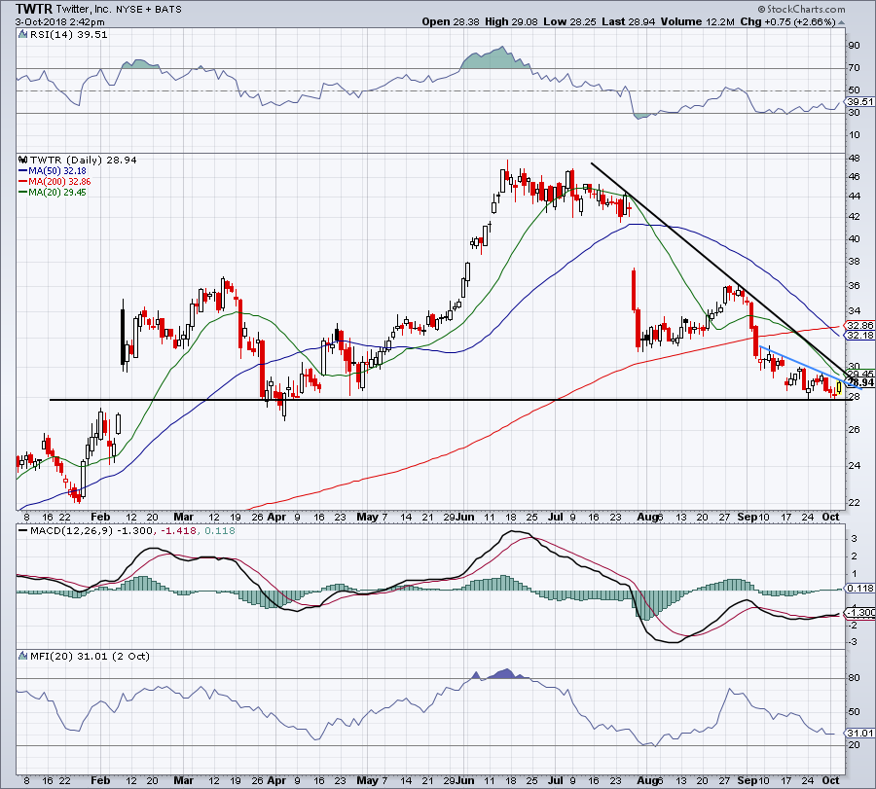
Task: Click the 'MFI(20) 31.01 (2 Oct)' label
Action: (90, 656)
